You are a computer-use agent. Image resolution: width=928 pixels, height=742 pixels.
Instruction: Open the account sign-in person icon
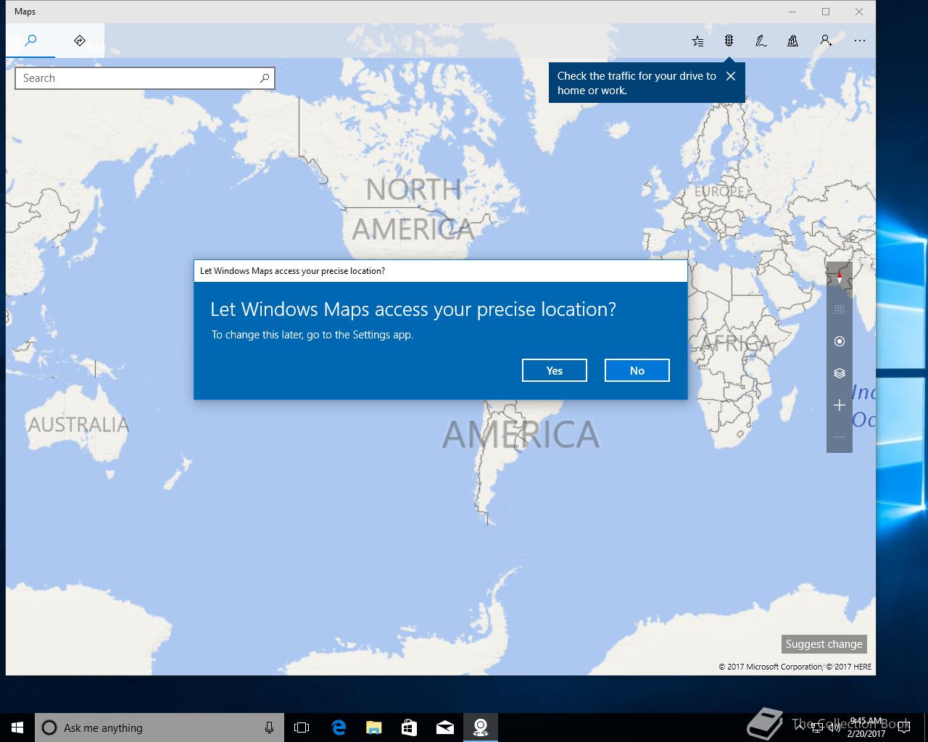826,41
